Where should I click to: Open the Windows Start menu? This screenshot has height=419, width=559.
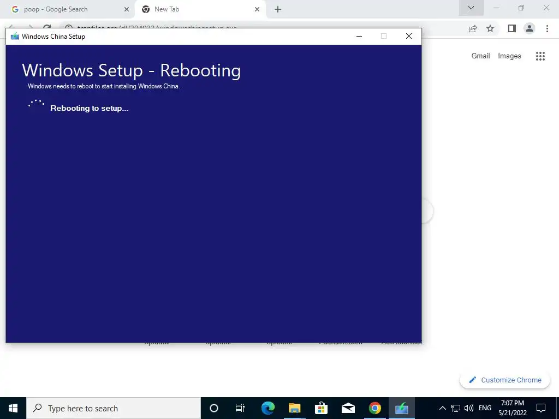(x=13, y=408)
